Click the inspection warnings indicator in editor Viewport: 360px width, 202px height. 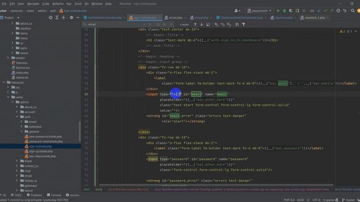pyautogui.click(x=345, y=31)
